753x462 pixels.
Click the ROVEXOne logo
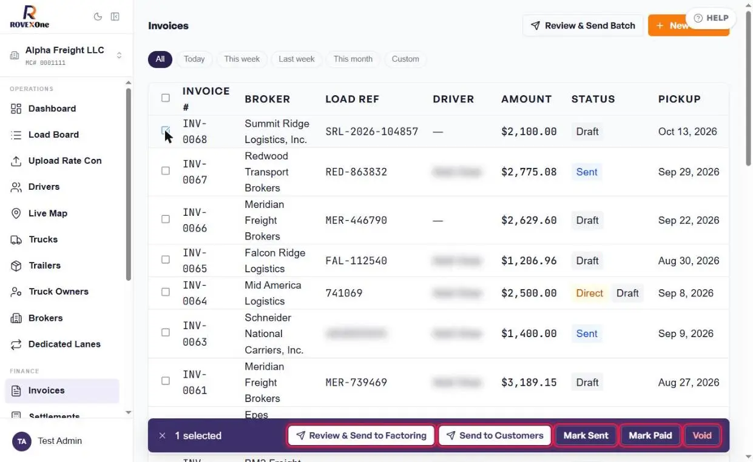pos(30,17)
